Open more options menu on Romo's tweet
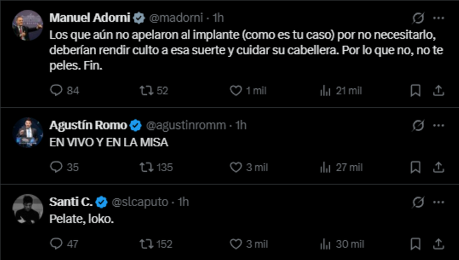459x260 pixels. [439, 125]
